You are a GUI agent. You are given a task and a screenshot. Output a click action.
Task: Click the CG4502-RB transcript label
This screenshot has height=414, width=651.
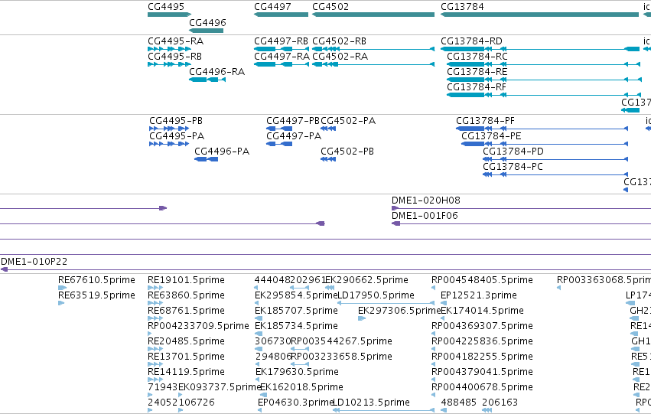(339, 41)
